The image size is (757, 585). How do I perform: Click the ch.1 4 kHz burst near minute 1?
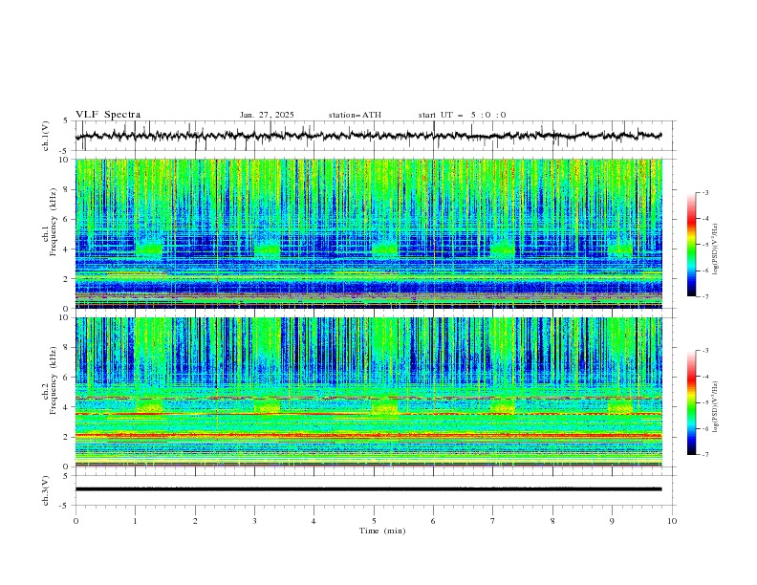coord(149,249)
